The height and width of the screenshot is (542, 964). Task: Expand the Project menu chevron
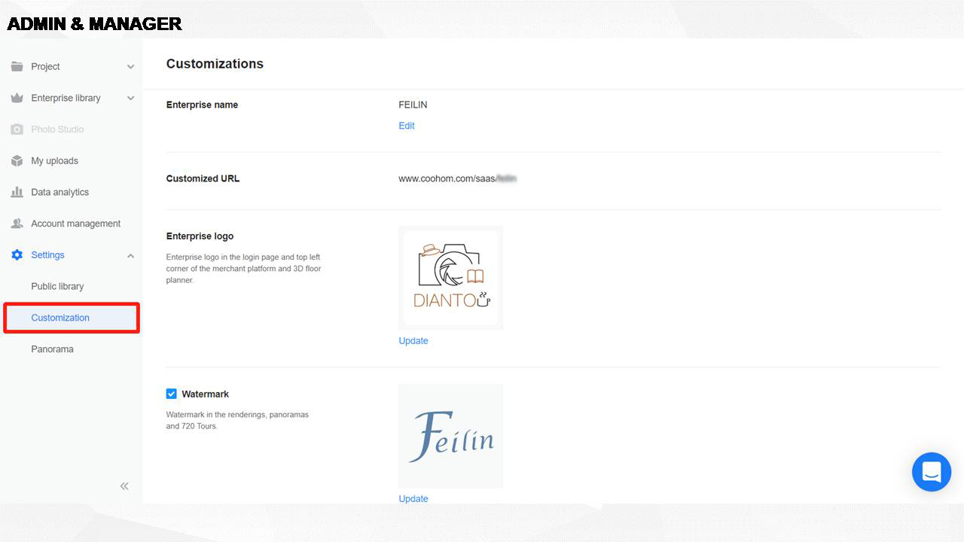click(x=130, y=67)
